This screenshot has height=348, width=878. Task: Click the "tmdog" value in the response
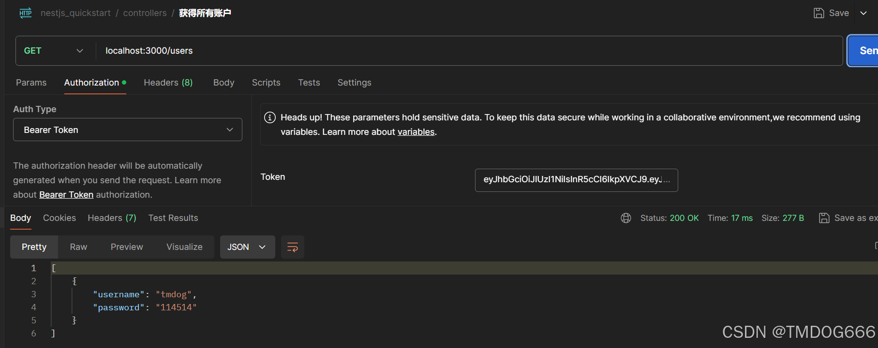[x=174, y=294]
